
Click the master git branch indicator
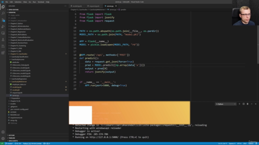coord(9,143)
